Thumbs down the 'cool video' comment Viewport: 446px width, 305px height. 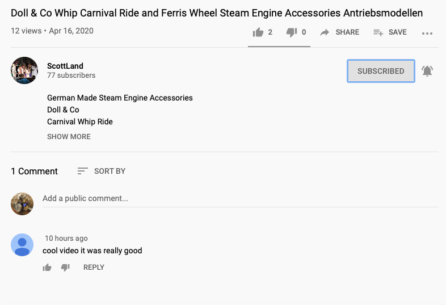65,268
